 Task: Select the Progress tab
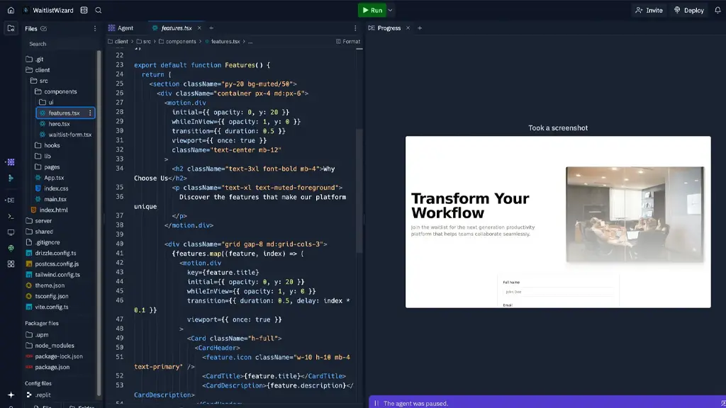385,28
